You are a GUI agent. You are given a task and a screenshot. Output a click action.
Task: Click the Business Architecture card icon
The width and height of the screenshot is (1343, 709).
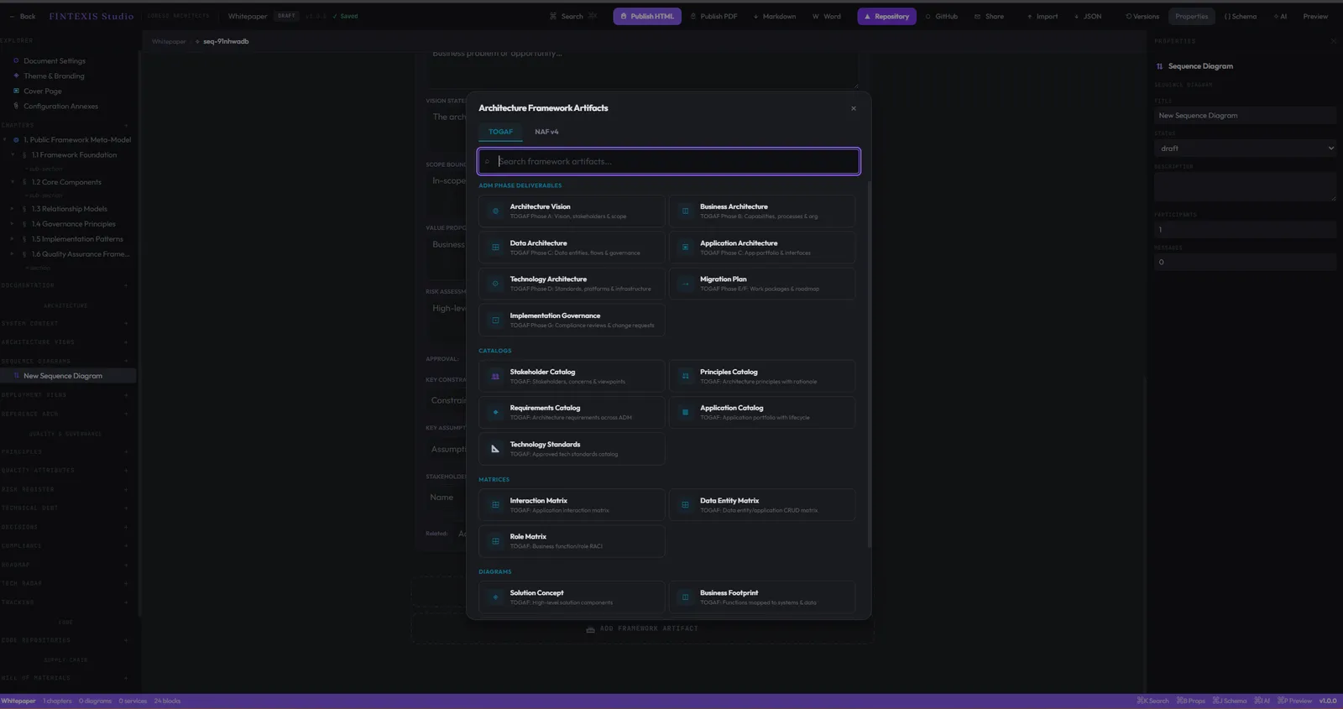(x=685, y=211)
